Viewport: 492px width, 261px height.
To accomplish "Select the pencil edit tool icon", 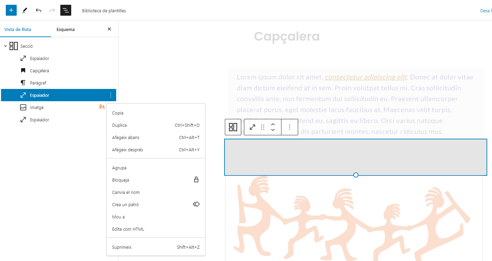I will 25,11.
